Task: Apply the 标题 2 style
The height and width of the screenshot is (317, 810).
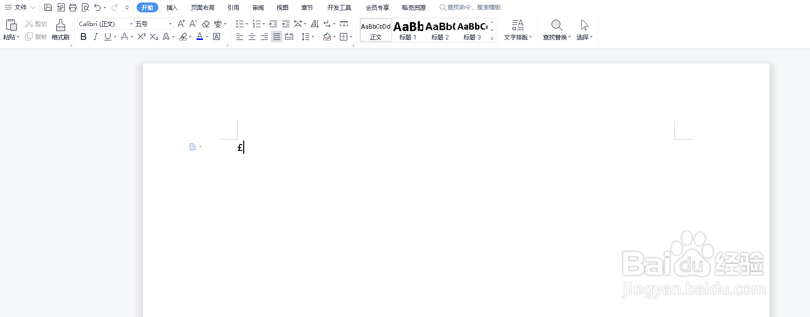Action: point(440,31)
